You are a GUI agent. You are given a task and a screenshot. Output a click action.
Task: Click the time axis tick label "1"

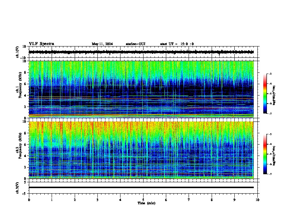(x=52, y=200)
